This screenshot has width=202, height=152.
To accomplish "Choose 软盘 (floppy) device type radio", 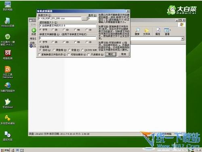I will tap(69, 50).
